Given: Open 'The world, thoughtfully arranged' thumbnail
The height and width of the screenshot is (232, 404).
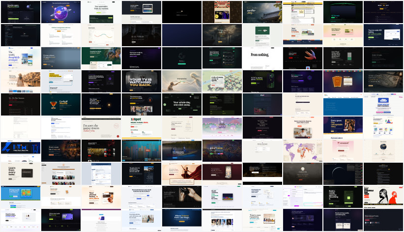Looking at the screenshot, I should point(21,58).
